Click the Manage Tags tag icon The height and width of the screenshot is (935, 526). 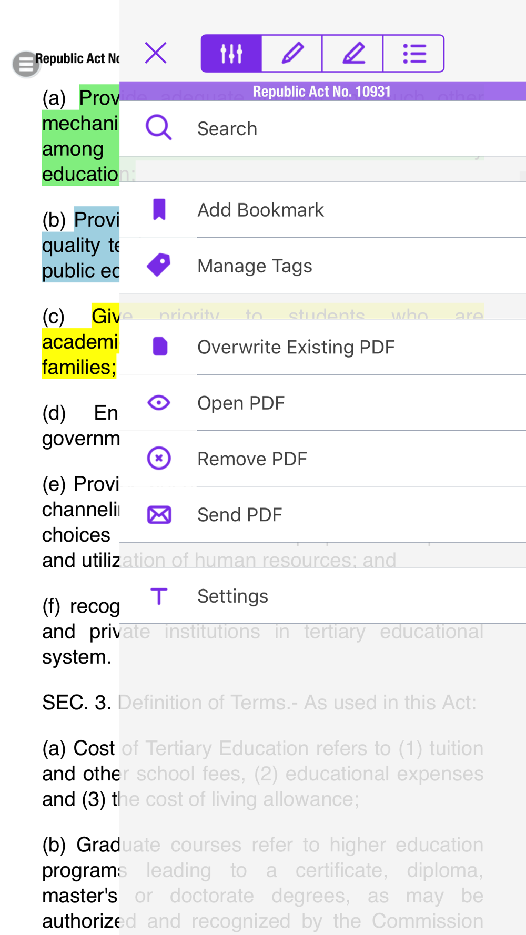(x=159, y=265)
